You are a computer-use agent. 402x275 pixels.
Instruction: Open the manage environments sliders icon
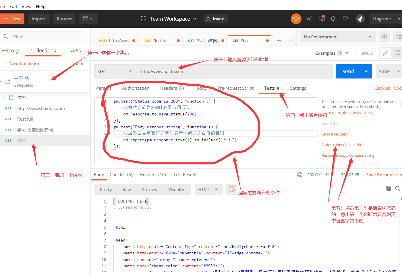click(x=399, y=37)
